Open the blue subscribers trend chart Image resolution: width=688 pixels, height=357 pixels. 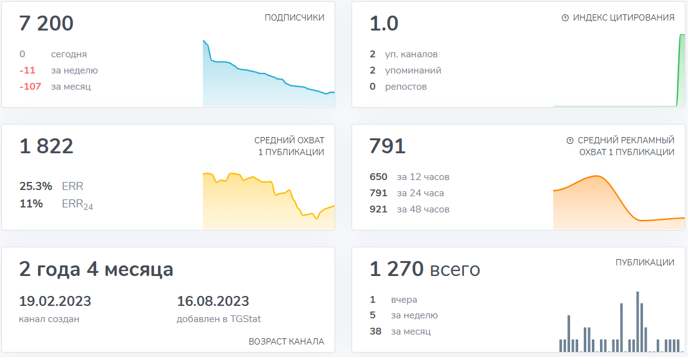tap(268, 73)
